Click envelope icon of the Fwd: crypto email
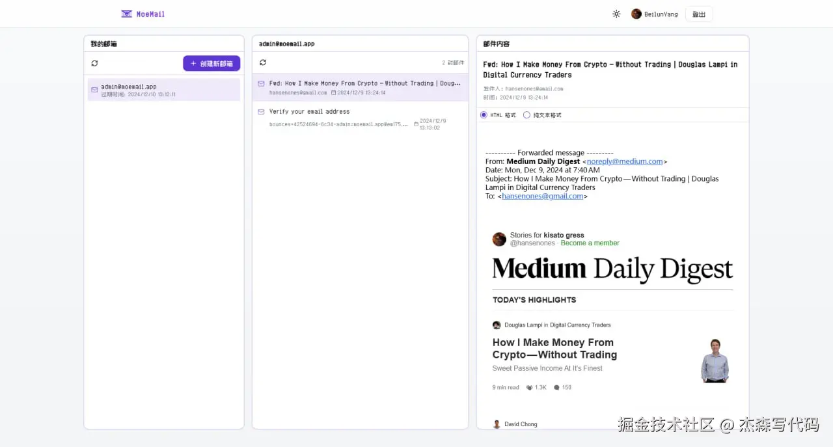The image size is (833, 447). pyautogui.click(x=262, y=83)
